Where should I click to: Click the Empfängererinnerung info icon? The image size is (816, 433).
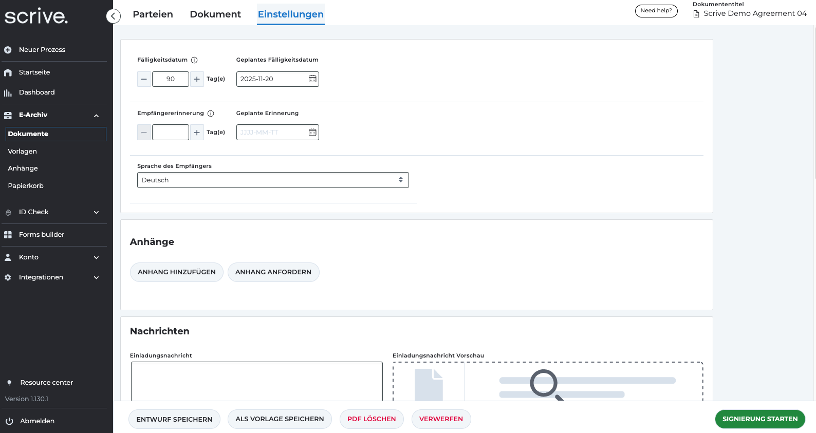(211, 114)
